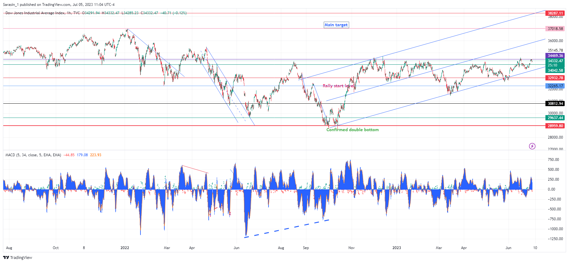Select the -1250.00 MACD axis value
The image size is (569, 263).
(x=555, y=239)
